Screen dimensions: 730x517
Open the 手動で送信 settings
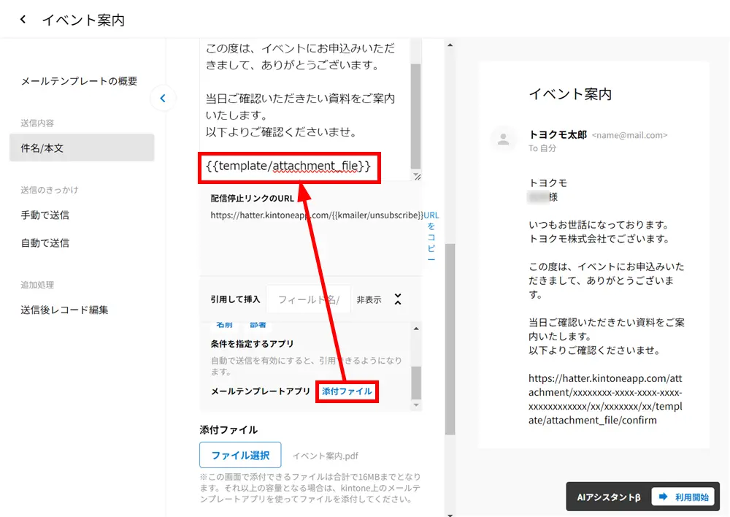[45, 215]
